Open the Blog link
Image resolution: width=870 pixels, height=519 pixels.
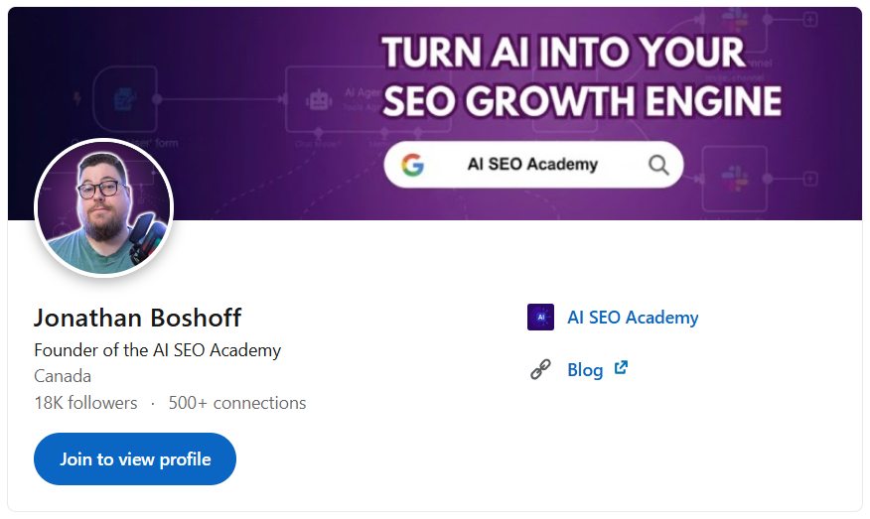(x=585, y=370)
